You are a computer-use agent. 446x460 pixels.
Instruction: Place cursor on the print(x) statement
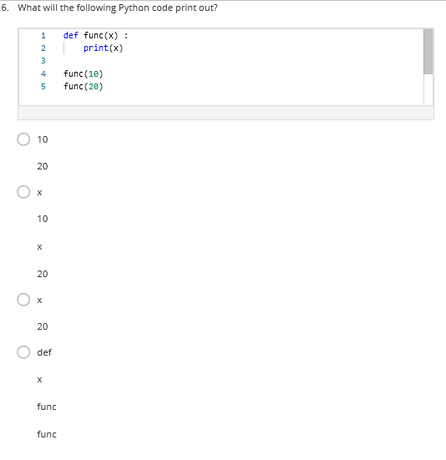[103, 48]
